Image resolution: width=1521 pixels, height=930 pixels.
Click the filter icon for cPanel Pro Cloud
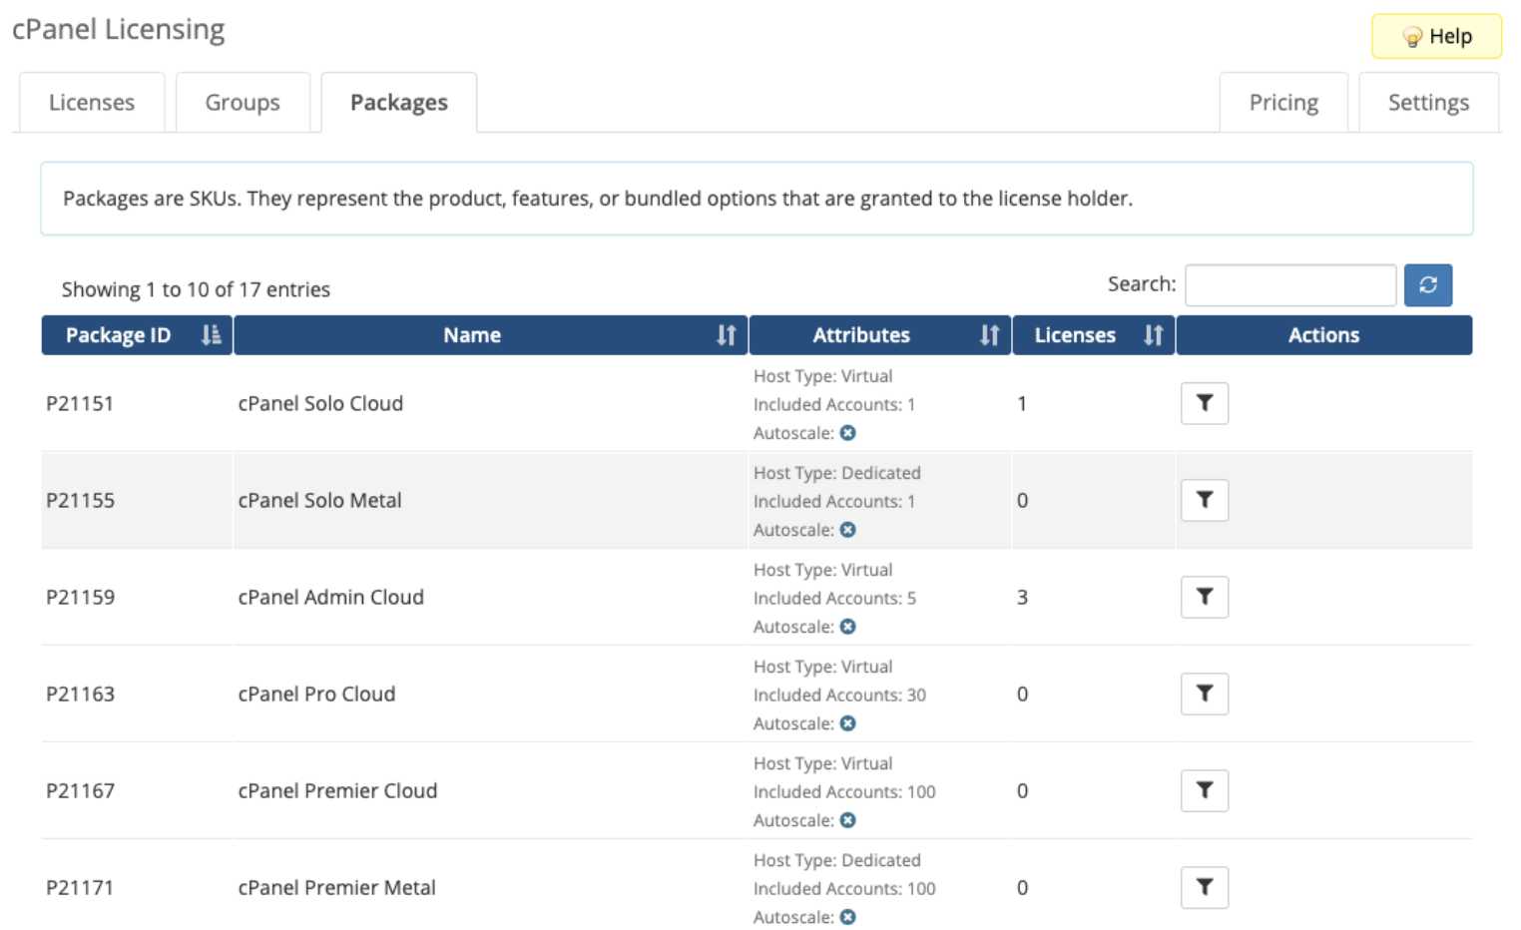pyautogui.click(x=1205, y=694)
